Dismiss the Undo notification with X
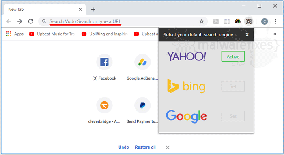The image size is (284, 155). click(x=168, y=147)
